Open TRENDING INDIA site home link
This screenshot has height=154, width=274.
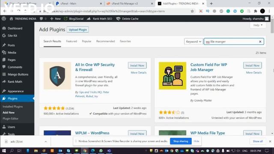tap(23, 19)
